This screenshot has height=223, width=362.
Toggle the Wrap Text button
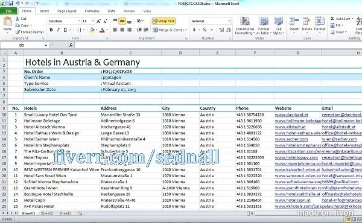point(164,21)
